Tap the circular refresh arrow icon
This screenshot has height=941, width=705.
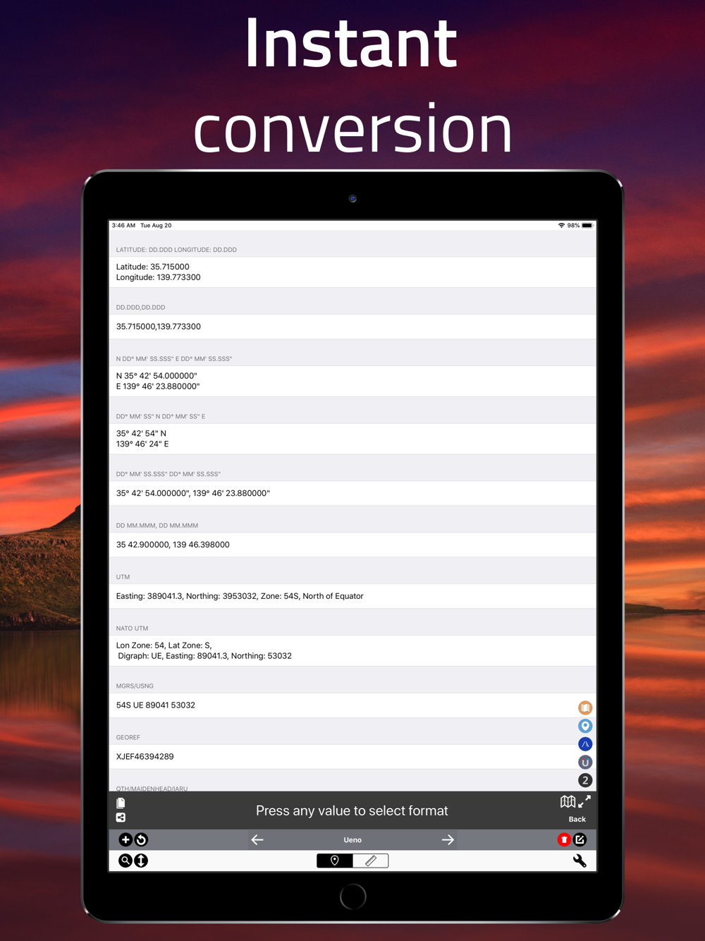coord(141,839)
